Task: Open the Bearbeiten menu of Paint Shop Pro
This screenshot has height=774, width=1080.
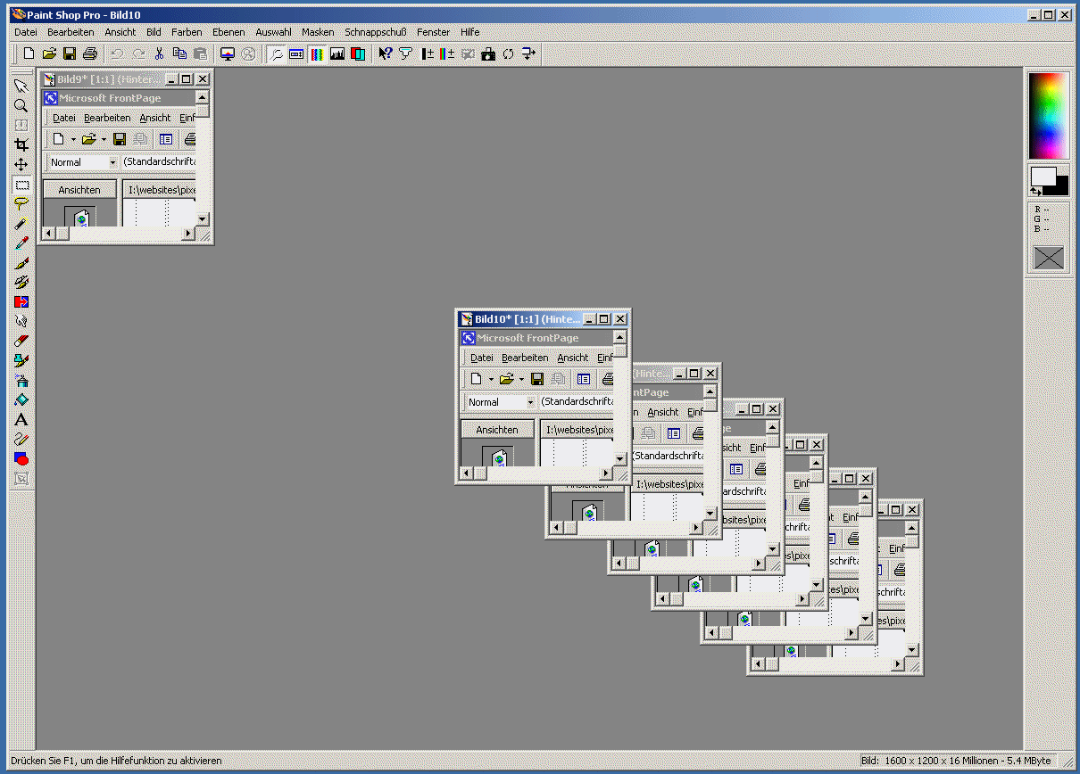Action: click(x=71, y=32)
